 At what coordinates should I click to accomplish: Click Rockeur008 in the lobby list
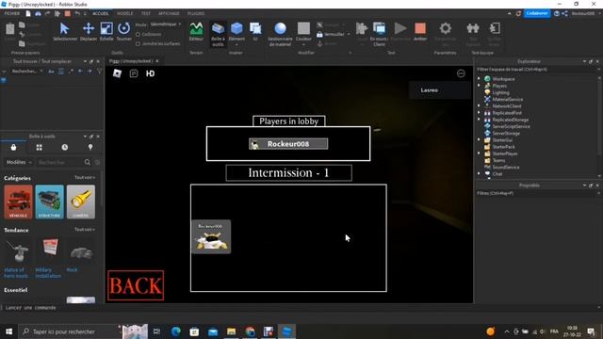point(288,144)
